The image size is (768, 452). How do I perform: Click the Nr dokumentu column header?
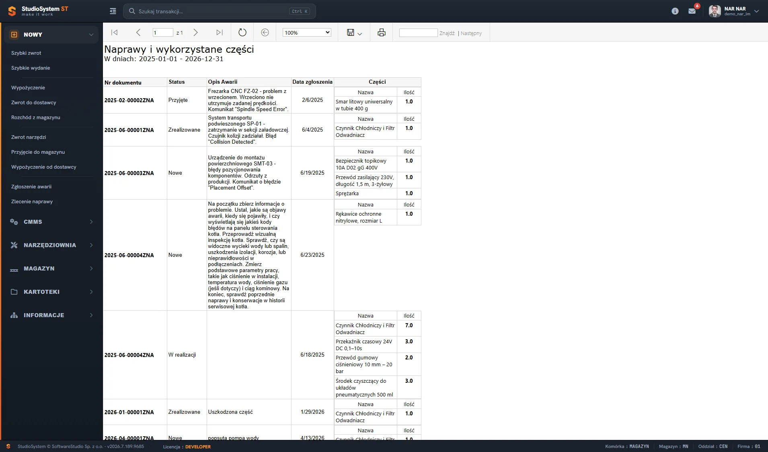click(x=123, y=83)
